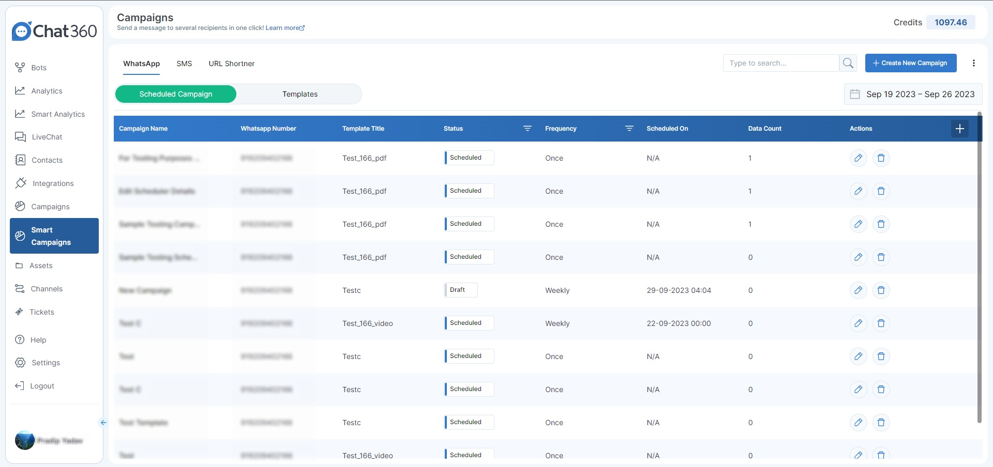Select Smart Campaigns sidebar item

coord(54,236)
